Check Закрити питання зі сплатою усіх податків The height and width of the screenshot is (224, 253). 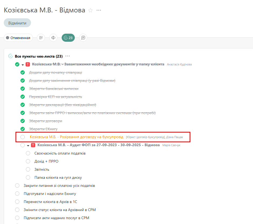[17, 185]
